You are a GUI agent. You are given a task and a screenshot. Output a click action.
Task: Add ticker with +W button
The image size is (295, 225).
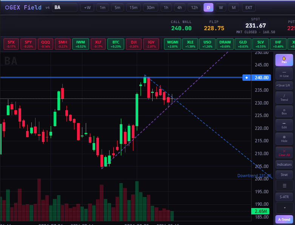[87, 8]
